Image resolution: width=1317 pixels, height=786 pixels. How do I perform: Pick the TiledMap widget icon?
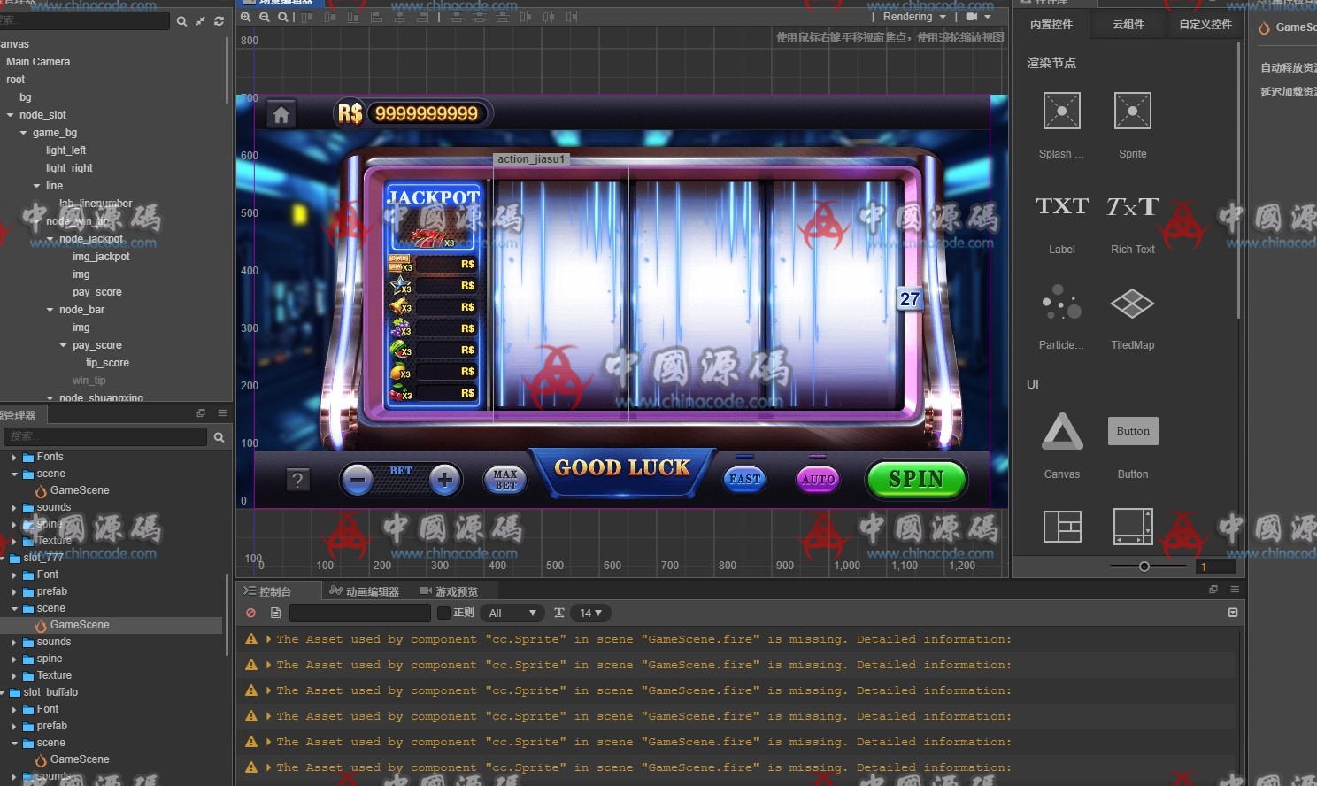pos(1132,304)
